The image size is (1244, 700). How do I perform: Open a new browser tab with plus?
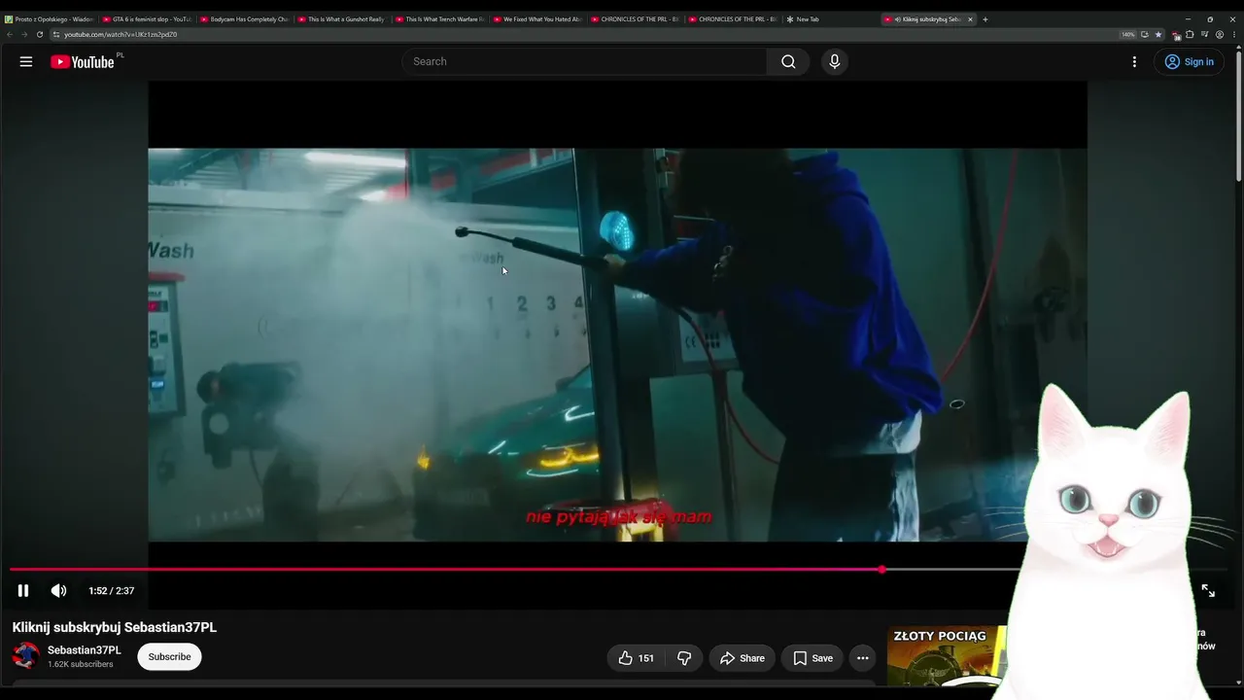coord(985,19)
